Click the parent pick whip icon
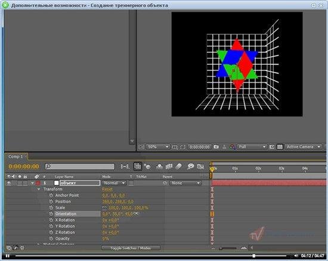 click(x=165, y=183)
